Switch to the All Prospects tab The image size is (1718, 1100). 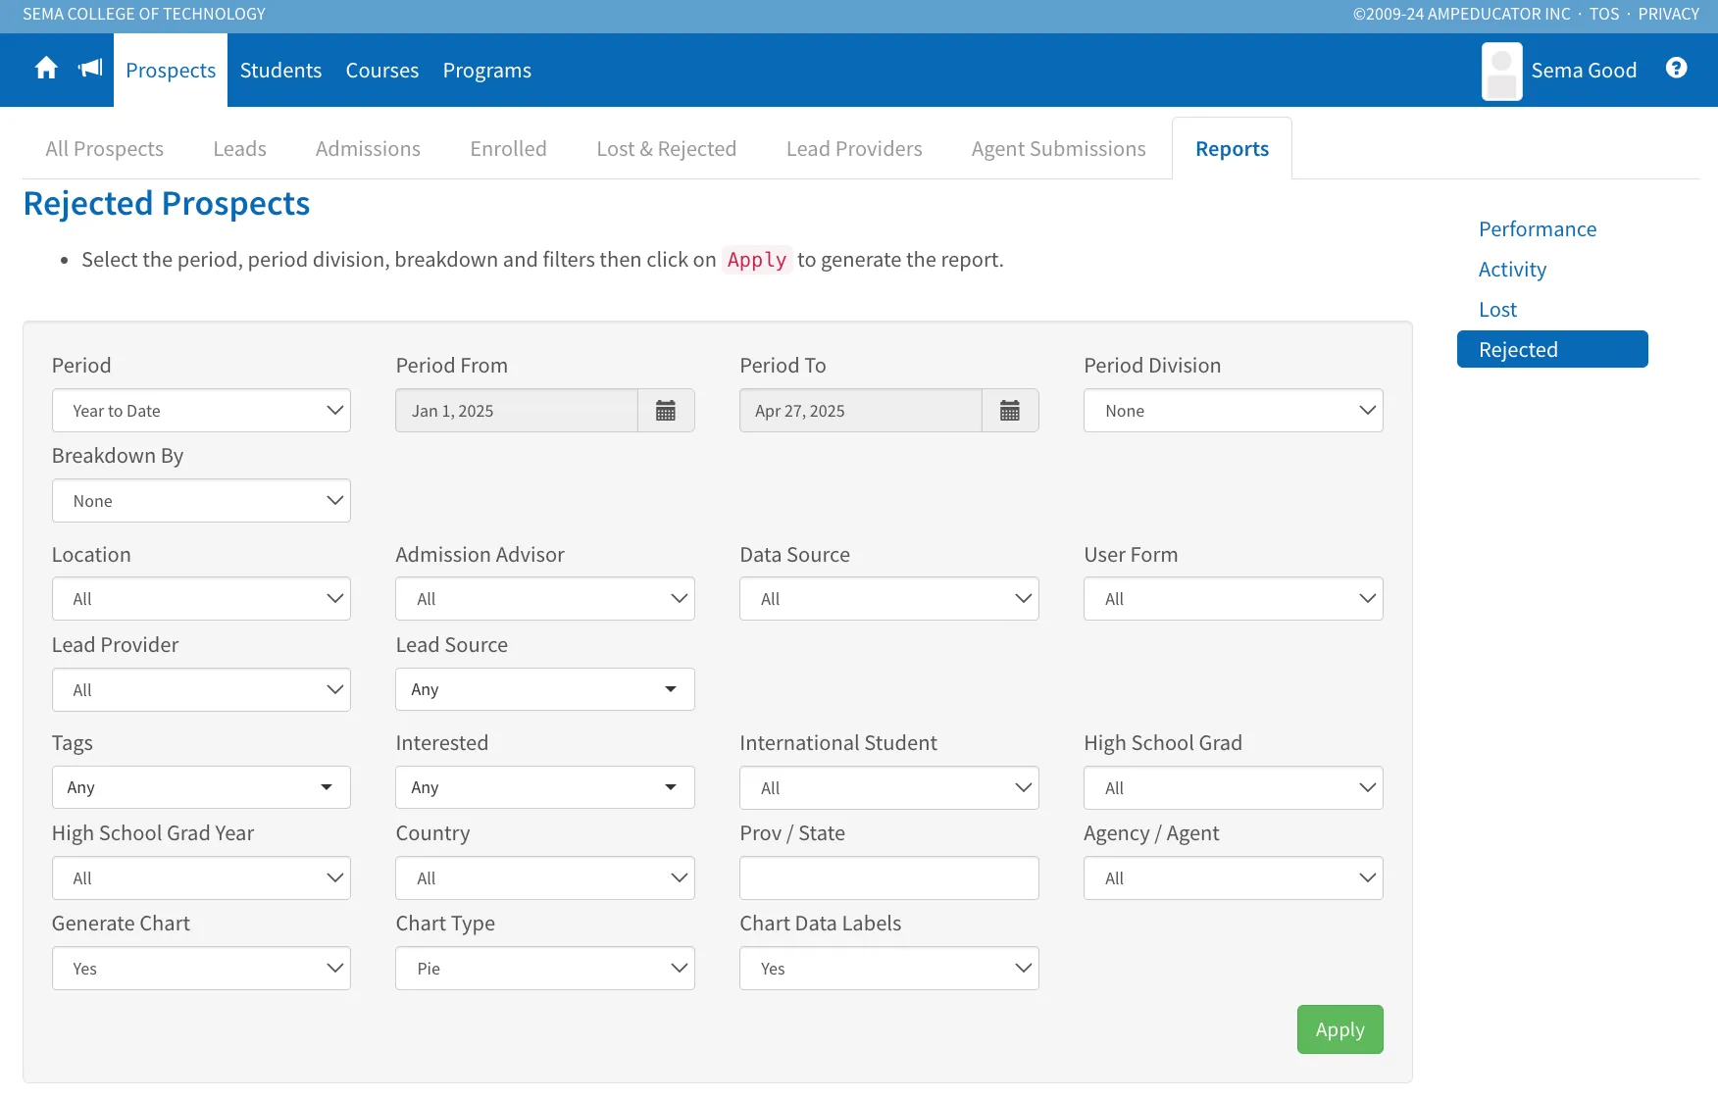pyautogui.click(x=105, y=149)
